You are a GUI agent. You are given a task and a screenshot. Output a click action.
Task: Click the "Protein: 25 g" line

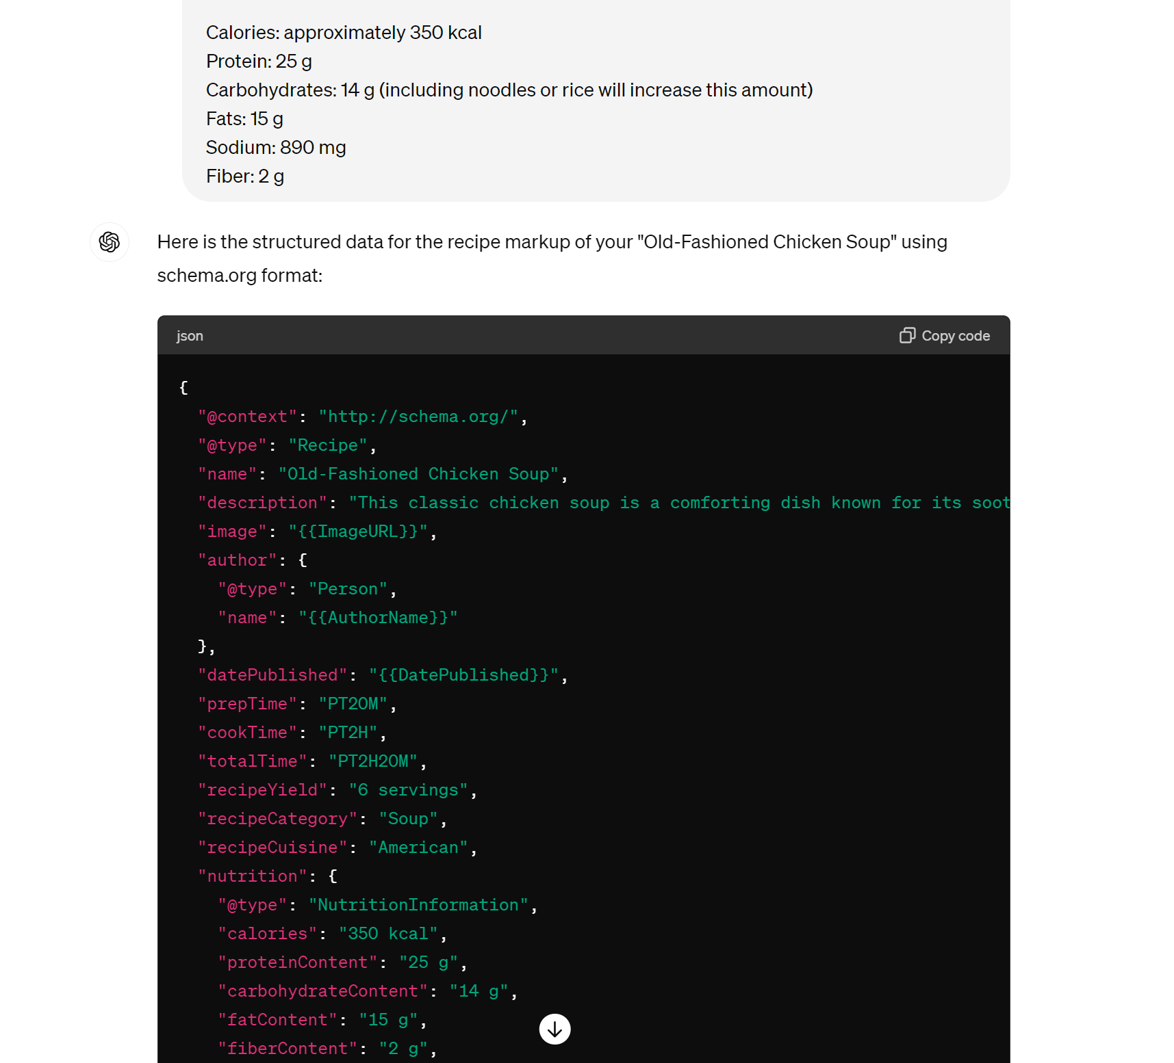point(259,62)
